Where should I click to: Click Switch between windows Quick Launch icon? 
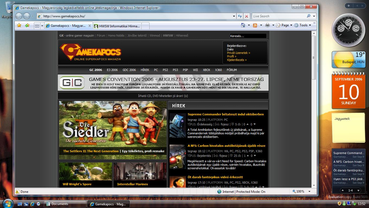26,204
